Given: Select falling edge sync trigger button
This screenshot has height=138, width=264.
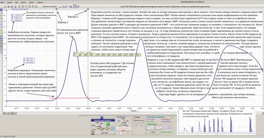Looking at the screenshot, I should coord(142,125).
